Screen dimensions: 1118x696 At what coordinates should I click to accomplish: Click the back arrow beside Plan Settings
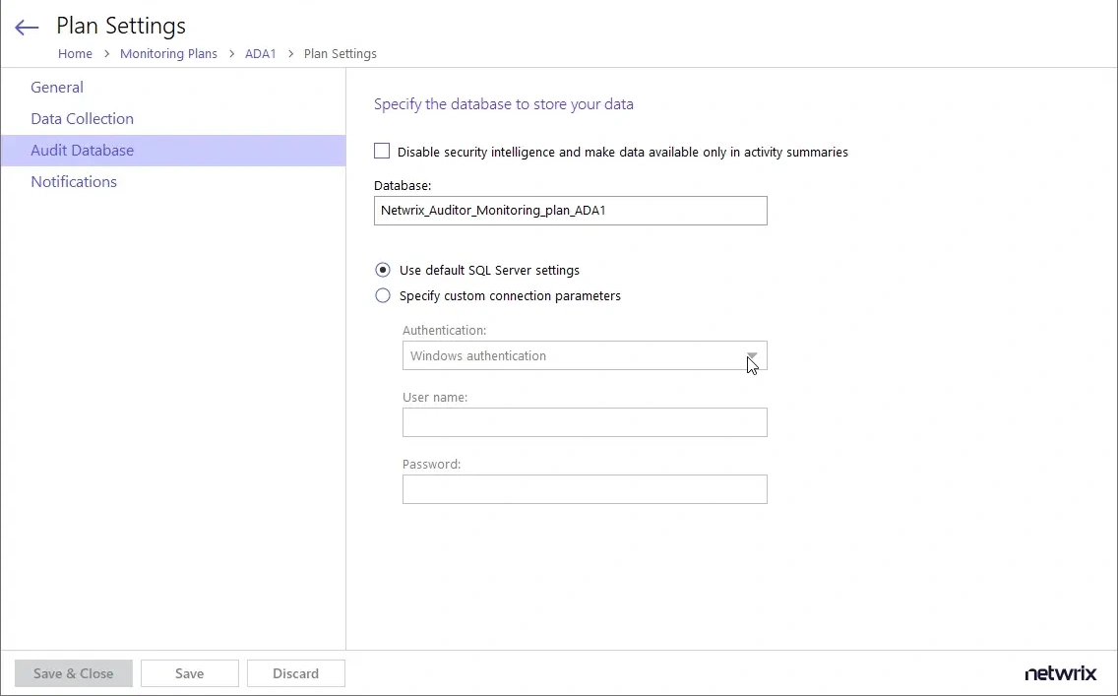26,27
